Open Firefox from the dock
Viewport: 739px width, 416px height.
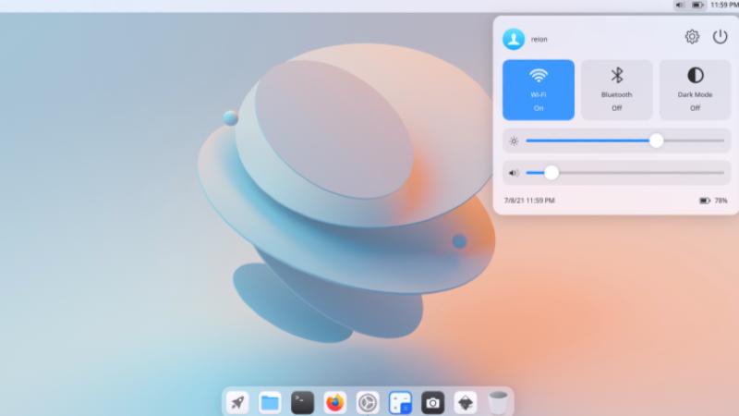click(x=335, y=402)
